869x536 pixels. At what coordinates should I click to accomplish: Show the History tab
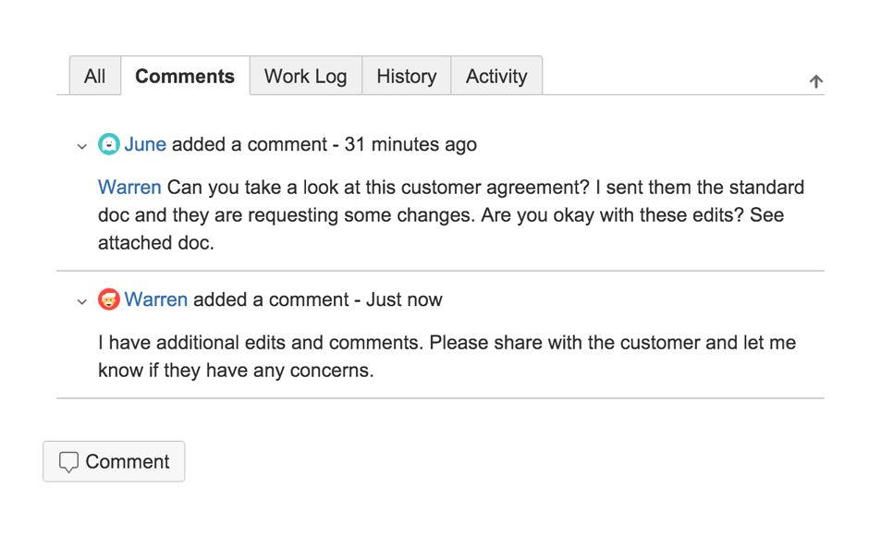click(x=406, y=77)
